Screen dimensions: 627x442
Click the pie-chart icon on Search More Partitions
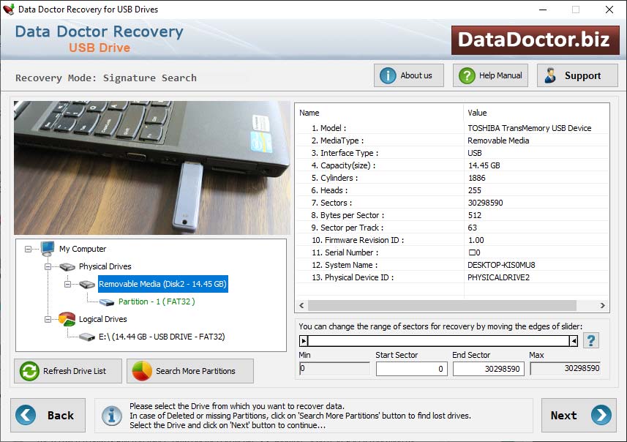coord(140,371)
